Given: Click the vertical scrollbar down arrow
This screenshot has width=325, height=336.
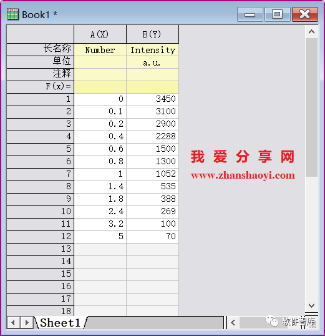Looking at the screenshot, I should click(311, 305).
